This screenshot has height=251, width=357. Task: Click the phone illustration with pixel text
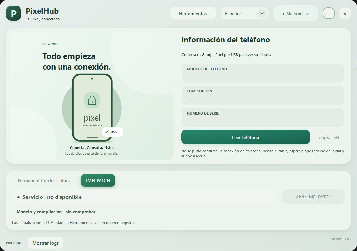(x=92, y=108)
